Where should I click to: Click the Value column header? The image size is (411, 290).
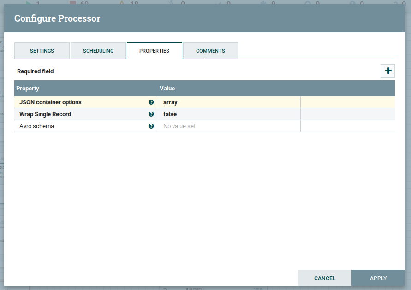click(x=167, y=88)
